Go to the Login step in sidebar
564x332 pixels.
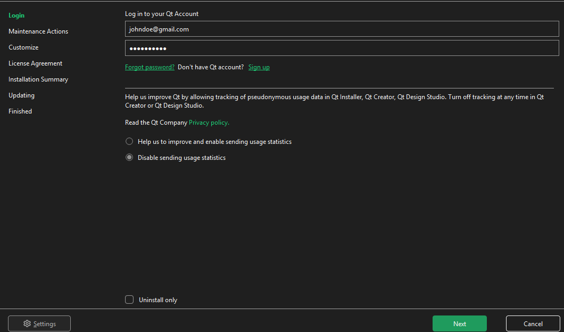click(16, 15)
